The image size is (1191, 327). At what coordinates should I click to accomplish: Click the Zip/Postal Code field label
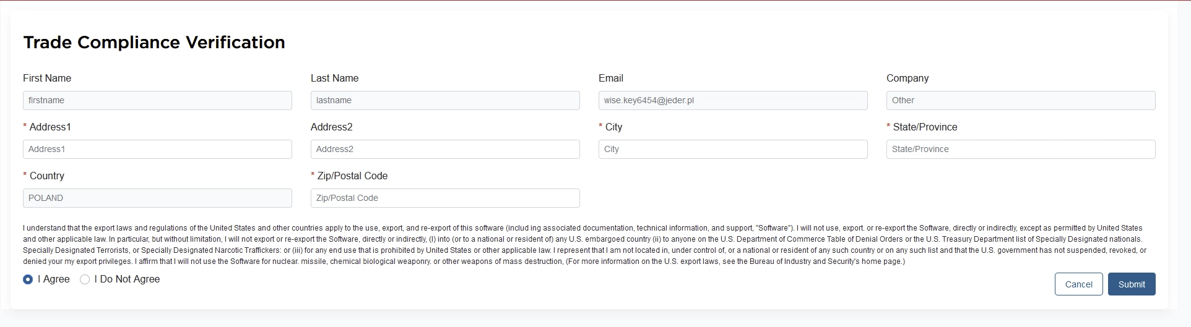(352, 176)
